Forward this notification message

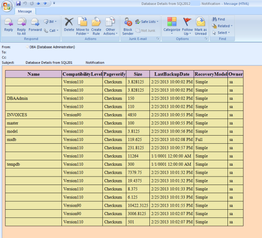pos(35,25)
